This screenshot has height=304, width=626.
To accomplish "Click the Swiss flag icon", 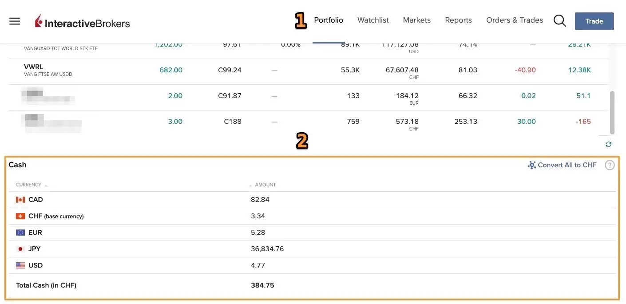I will pos(20,216).
